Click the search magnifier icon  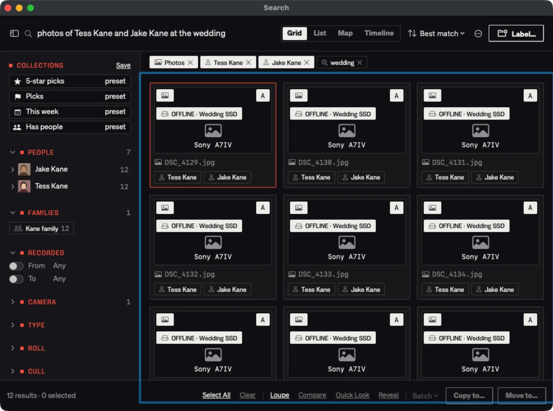pos(28,34)
